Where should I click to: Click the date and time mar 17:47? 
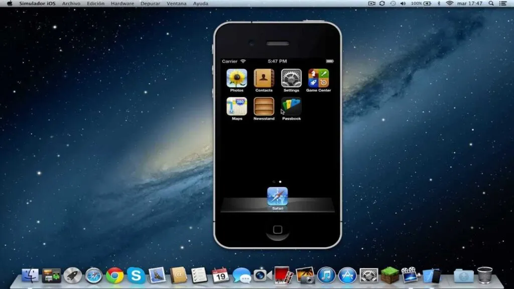pos(470,4)
